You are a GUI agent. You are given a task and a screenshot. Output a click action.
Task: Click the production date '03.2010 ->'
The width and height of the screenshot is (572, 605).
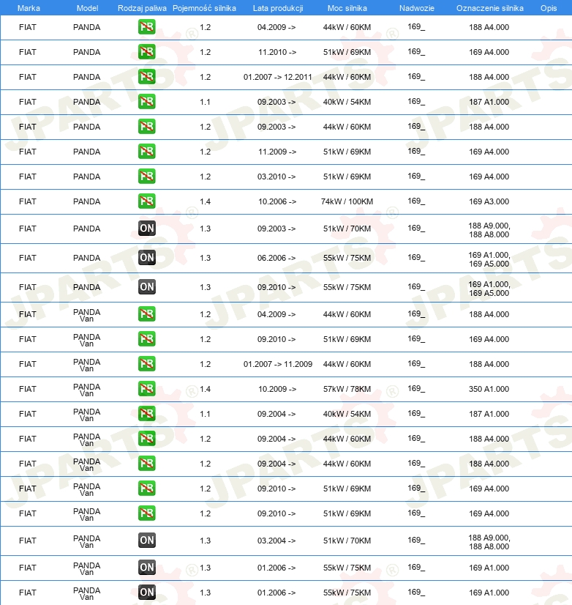(276, 177)
